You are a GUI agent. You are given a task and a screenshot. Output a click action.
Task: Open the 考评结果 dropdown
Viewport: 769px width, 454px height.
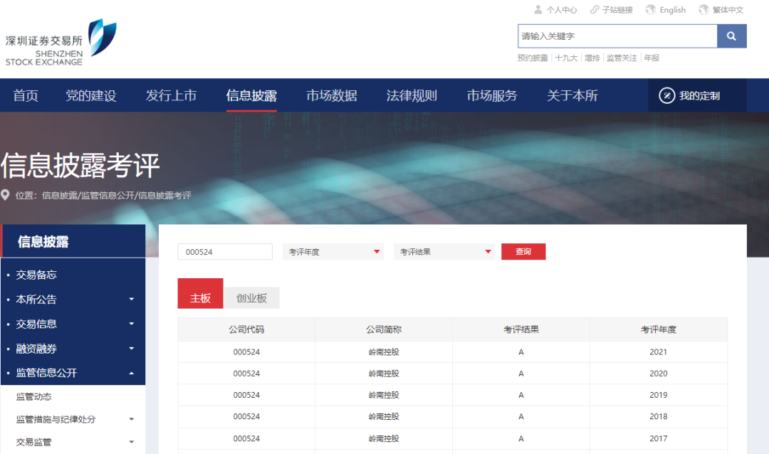coord(444,251)
